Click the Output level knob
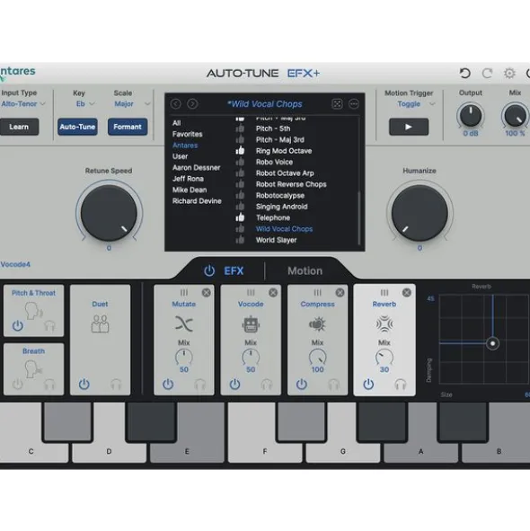Image resolution: width=530 pixels, height=531 pixels. [471, 115]
